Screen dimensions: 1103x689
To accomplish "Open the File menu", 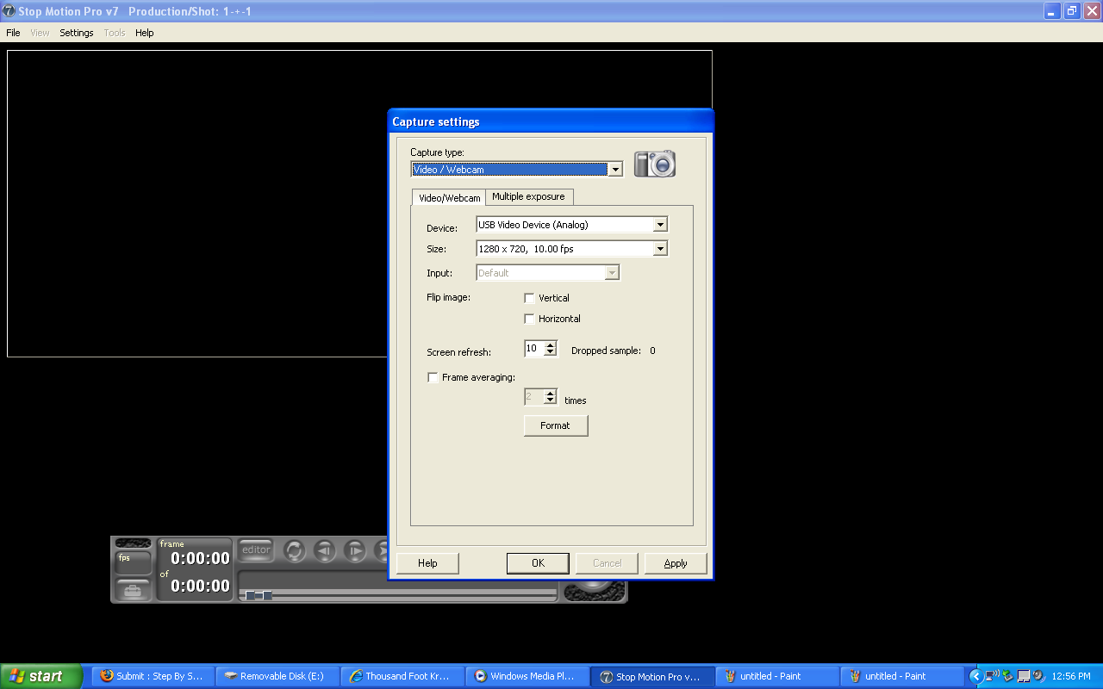I will click(13, 33).
